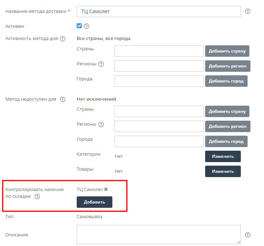Open help tooltip for Активность метода для

(x=63, y=39)
